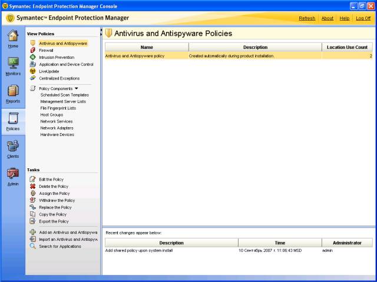Select the Policies section icon
The image size is (377, 282).
(13, 118)
